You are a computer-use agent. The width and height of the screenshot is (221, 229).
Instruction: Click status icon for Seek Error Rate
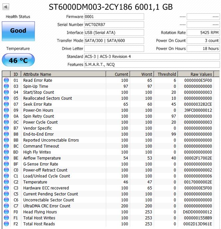pyautogui.click(x=6, y=104)
